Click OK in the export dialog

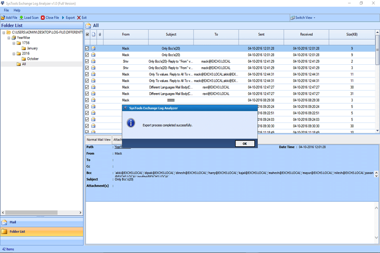(245, 144)
